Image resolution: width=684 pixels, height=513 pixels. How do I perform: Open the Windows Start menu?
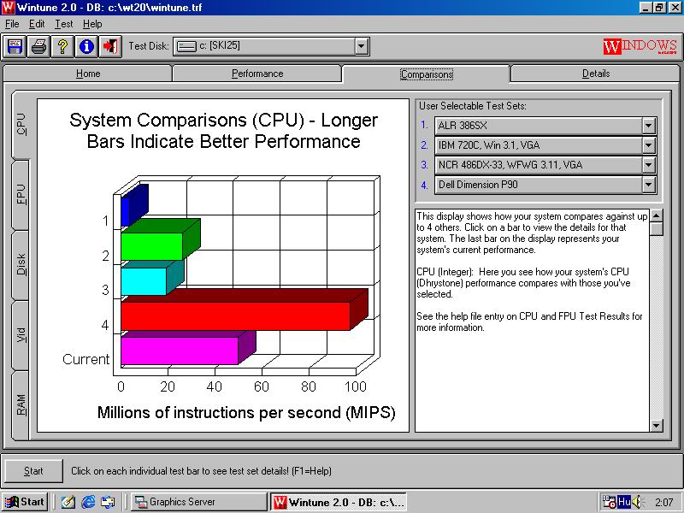(x=26, y=502)
